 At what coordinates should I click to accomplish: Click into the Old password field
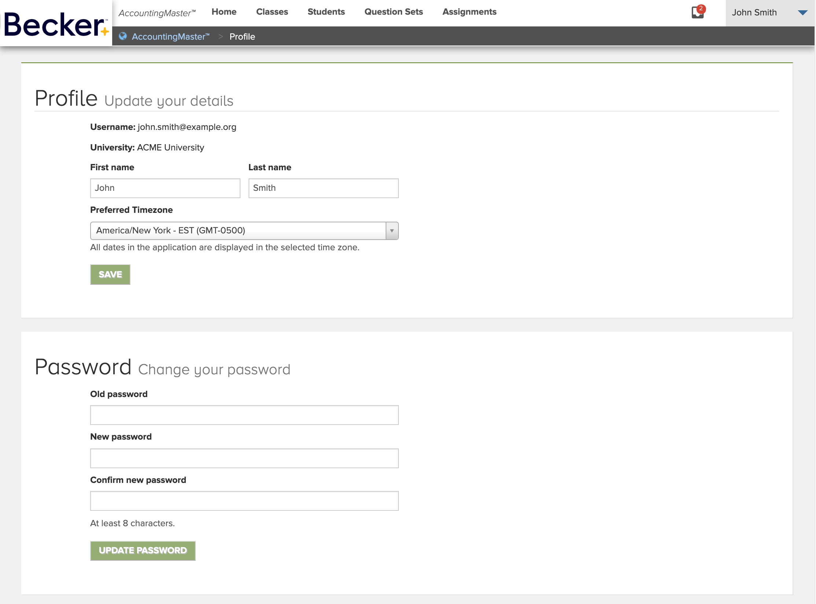244,415
